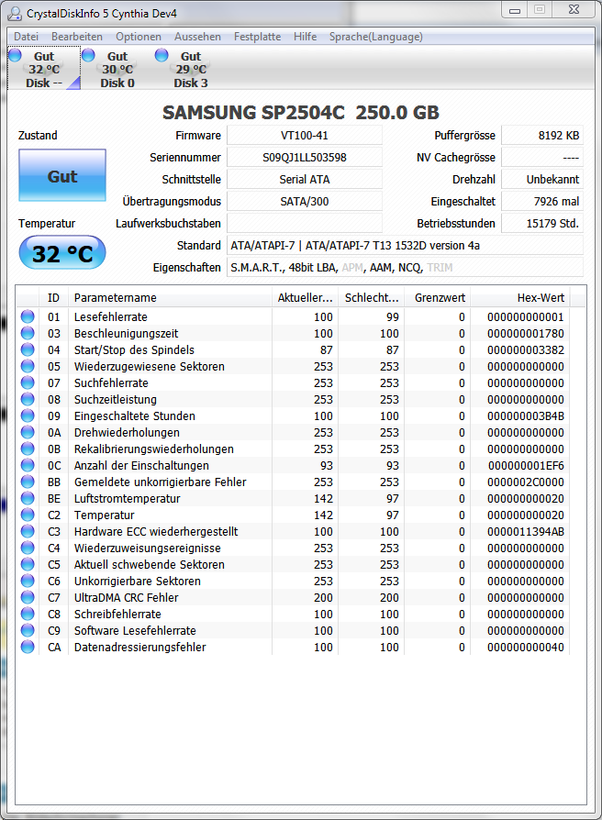The height and width of the screenshot is (820, 602).
Task: Click status orb for Drehwiederholungen row
Action: click(x=28, y=433)
